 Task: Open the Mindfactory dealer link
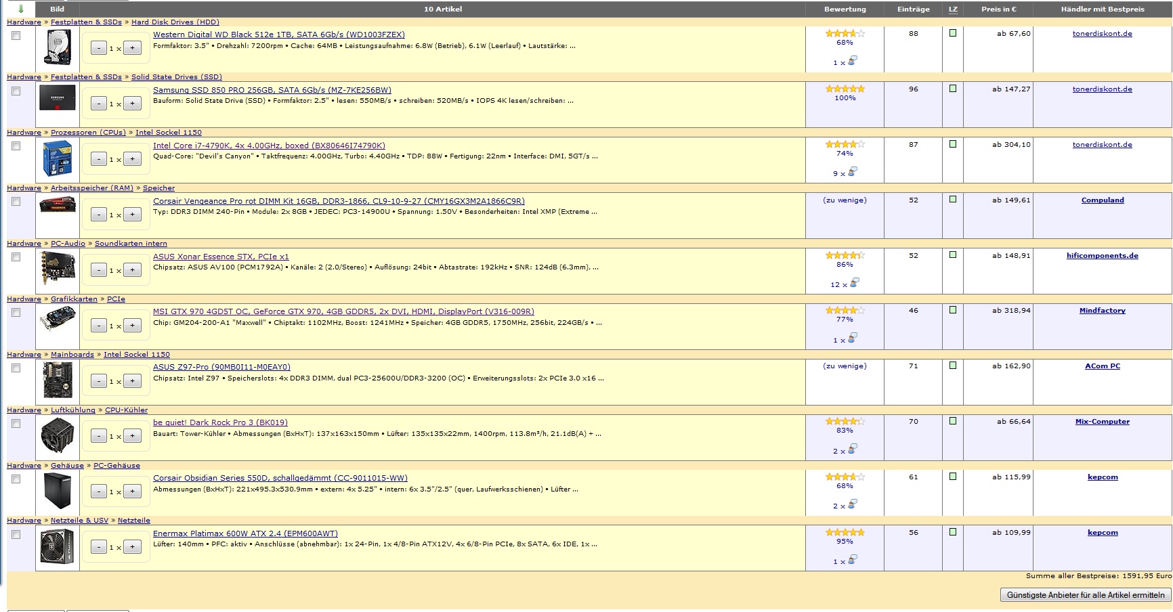coord(1102,311)
